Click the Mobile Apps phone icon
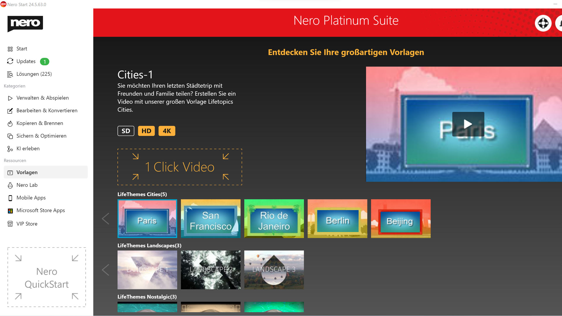Viewport: 562px width, 316px height. tap(10, 198)
